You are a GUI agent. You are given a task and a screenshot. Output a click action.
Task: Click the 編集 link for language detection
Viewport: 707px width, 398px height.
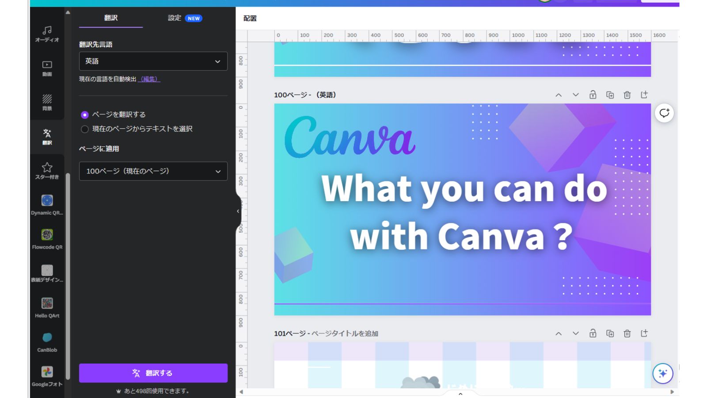[149, 79]
